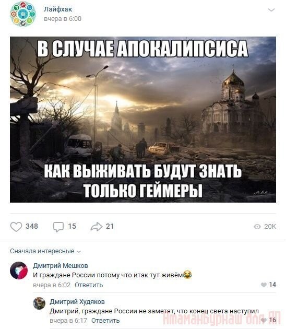
Task: Share the post using the arrow icon
Action: pyautogui.click(x=97, y=227)
